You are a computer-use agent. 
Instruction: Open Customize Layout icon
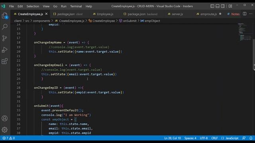click(x=230, y=6)
